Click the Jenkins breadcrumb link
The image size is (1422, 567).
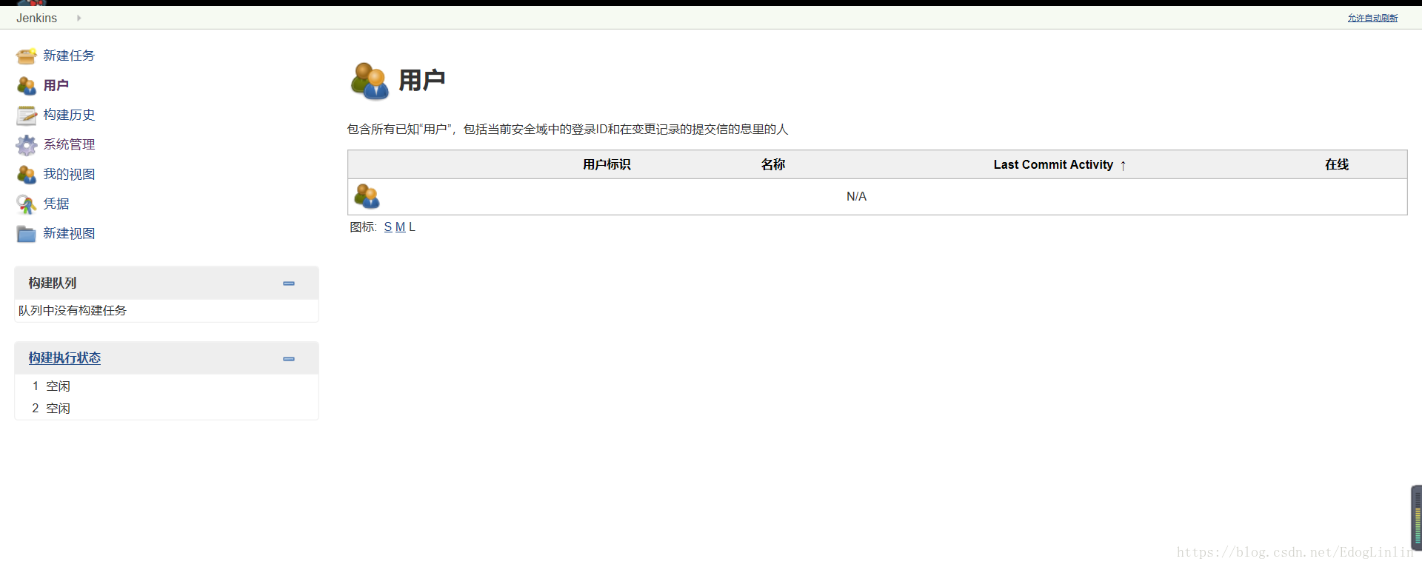click(x=36, y=18)
